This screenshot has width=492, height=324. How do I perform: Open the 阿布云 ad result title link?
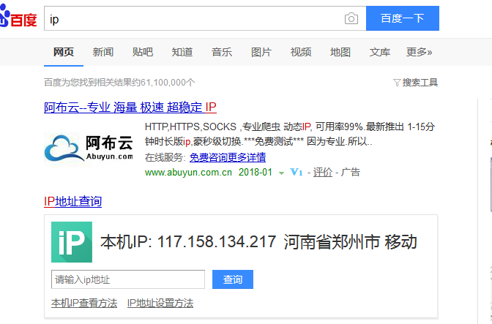point(130,108)
